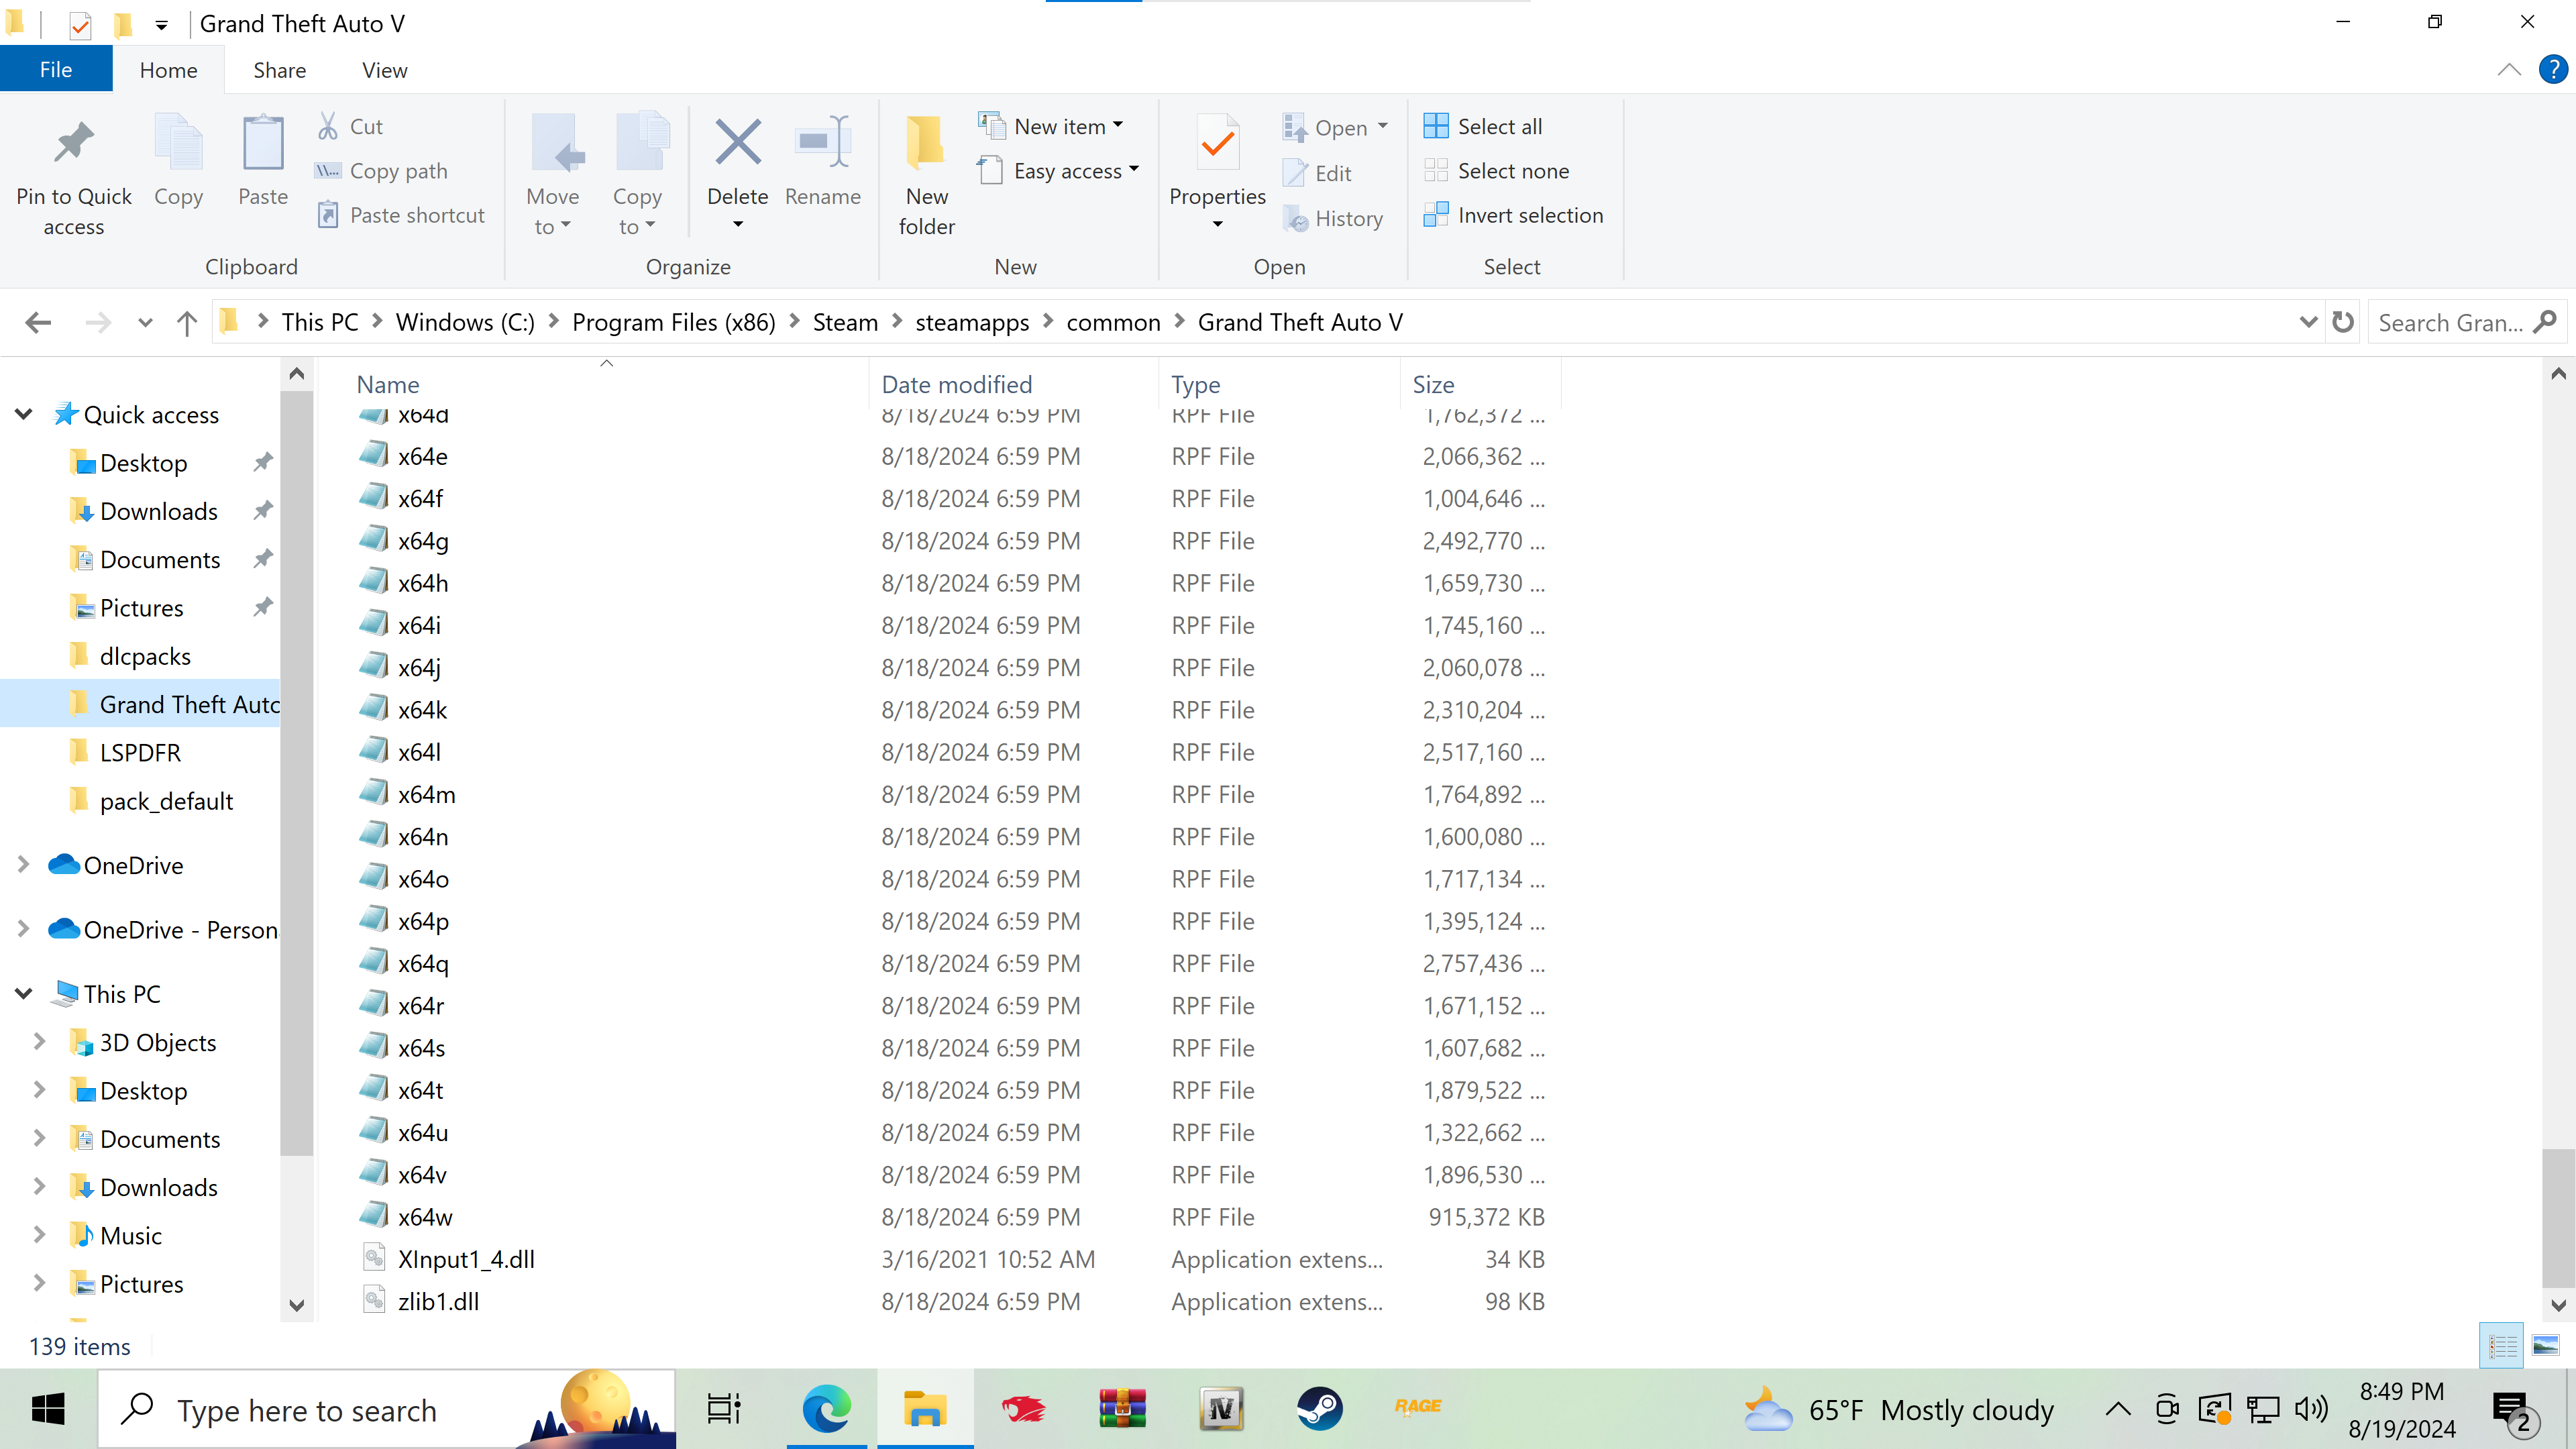Screen dimensions: 2576x1449
Task: Open the File menu tab
Action: point(56,70)
